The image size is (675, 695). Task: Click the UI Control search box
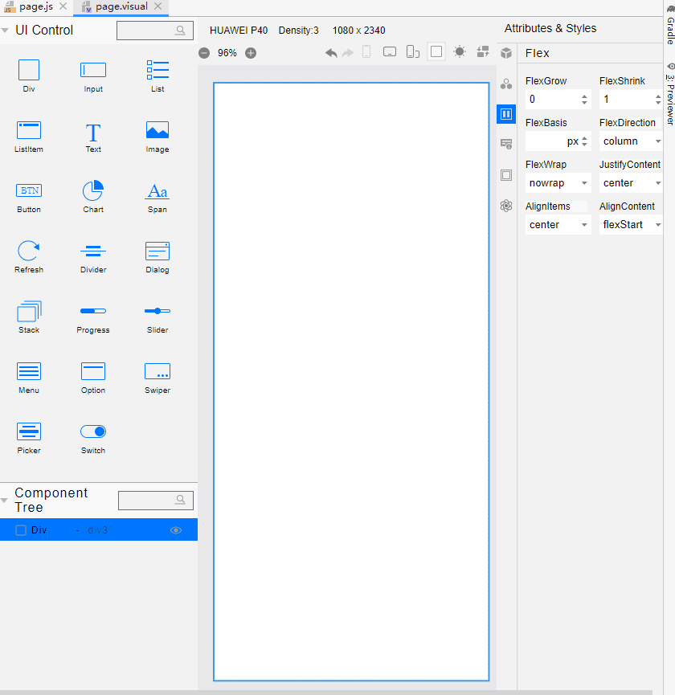(155, 31)
